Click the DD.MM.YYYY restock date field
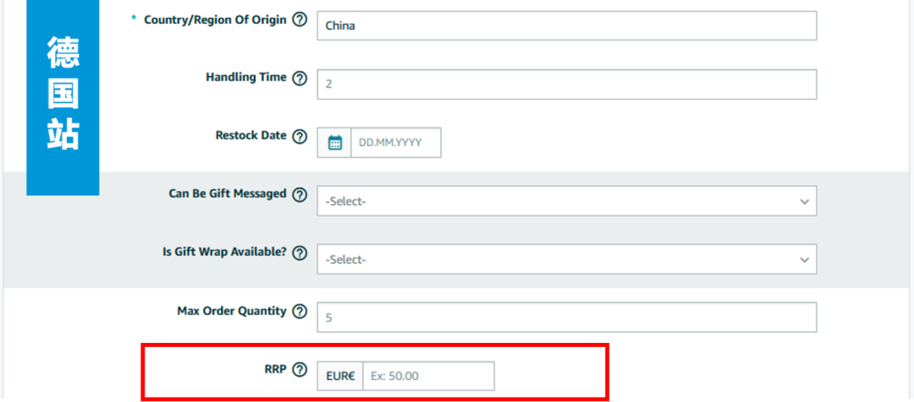 tap(395, 143)
